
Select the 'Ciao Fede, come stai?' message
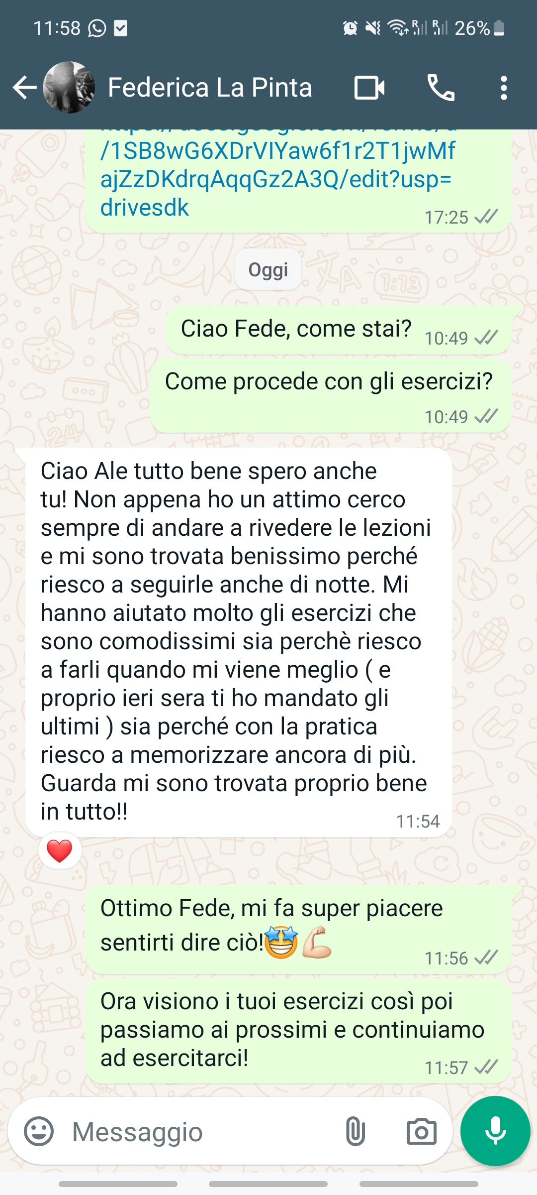[339, 330]
